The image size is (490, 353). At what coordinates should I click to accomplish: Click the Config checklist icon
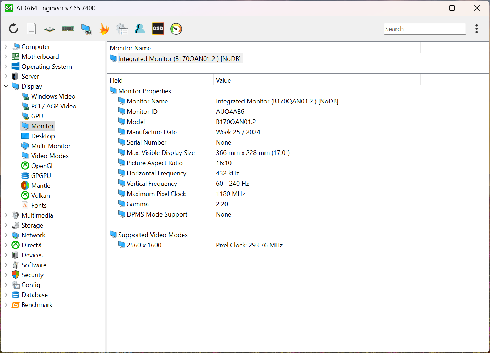click(16, 285)
